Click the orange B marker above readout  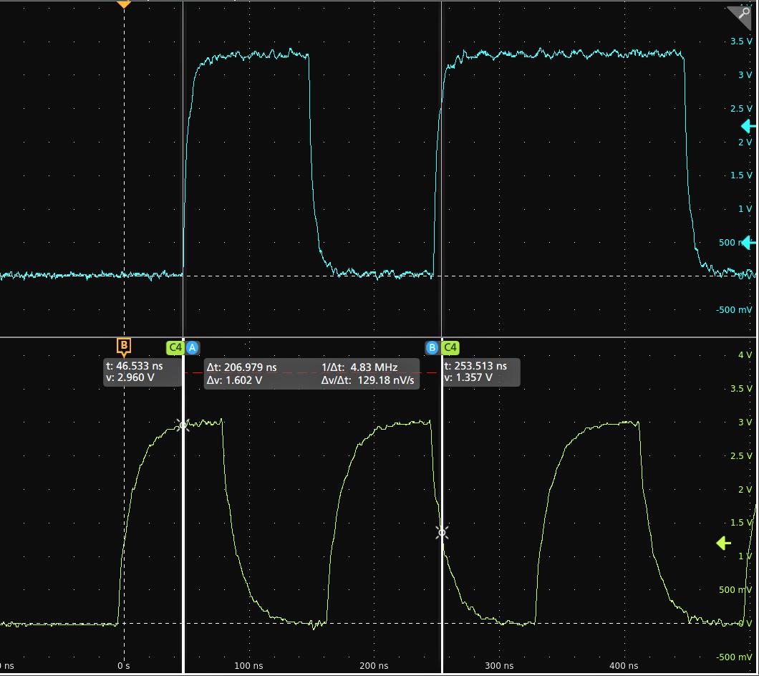(124, 347)
